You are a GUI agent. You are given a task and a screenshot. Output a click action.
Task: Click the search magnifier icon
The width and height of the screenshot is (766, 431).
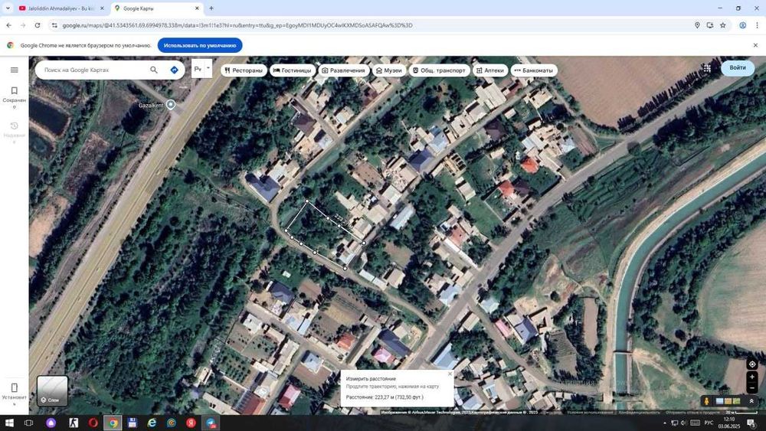click(x=154, y=70)
